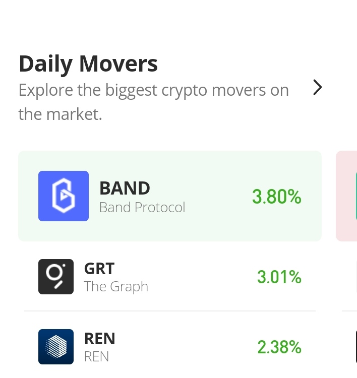Select the separator line below the GRT row

coord(170,311)
